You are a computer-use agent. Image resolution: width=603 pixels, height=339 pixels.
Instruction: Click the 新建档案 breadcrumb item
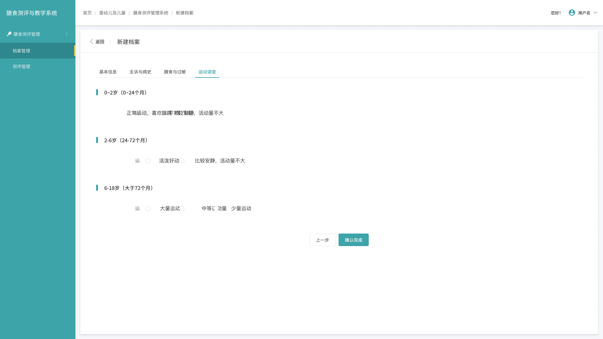pos(185,13)
